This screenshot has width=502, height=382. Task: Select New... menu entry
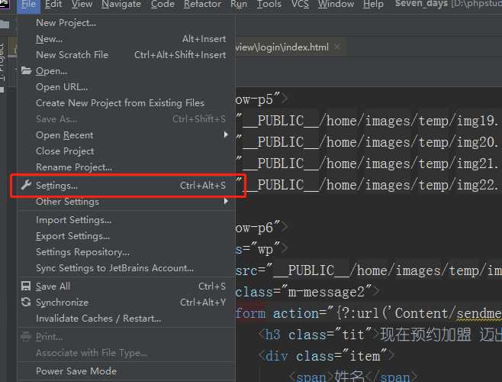coord(127,39)
